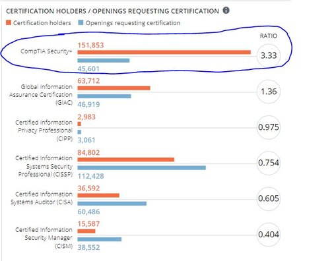Select the 151,853 holders value

pyautogui.click(x=90, y=45)
